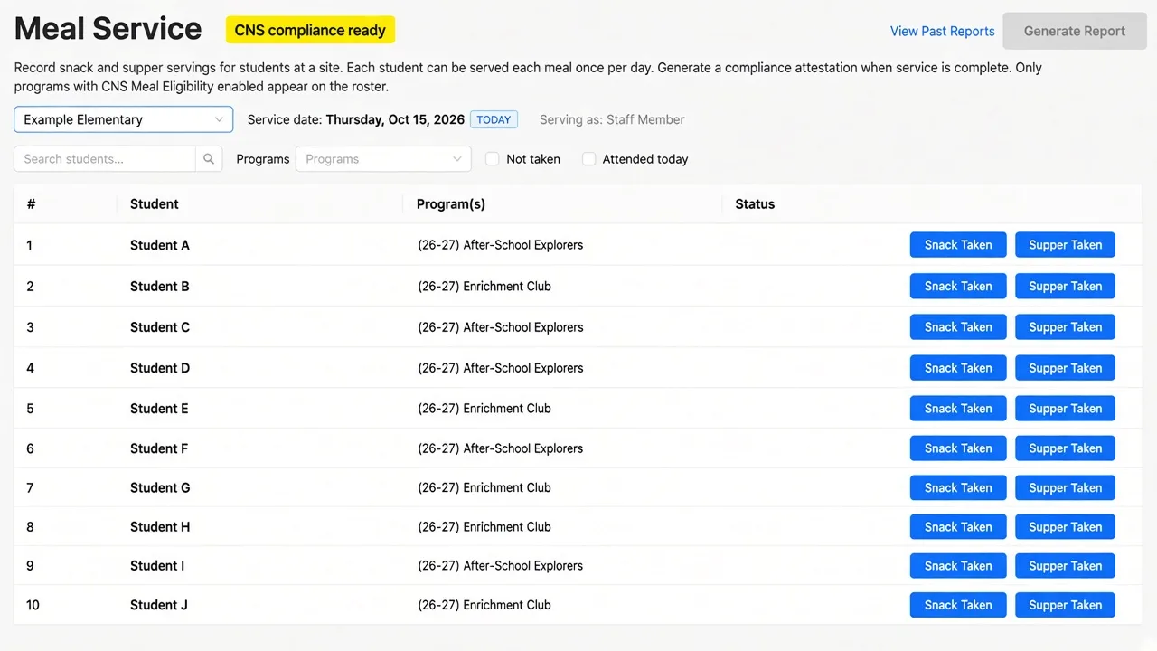Click the TODAY date badge

click(x=494, y=119)
